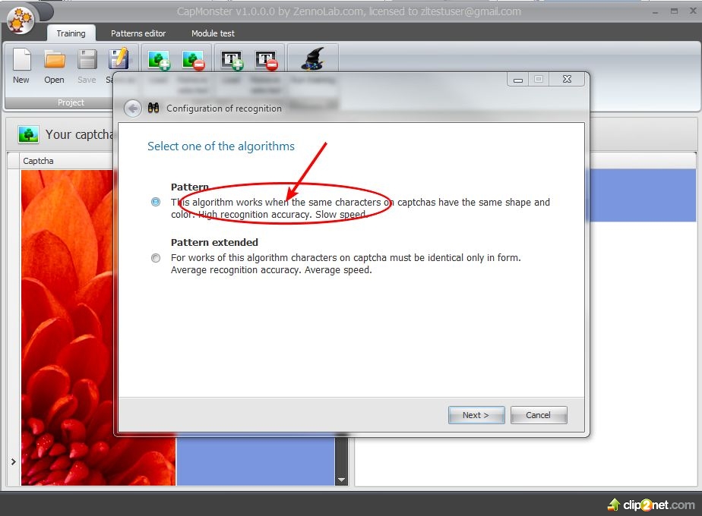Open the Patterns editor tab

(x=138, y=33)
